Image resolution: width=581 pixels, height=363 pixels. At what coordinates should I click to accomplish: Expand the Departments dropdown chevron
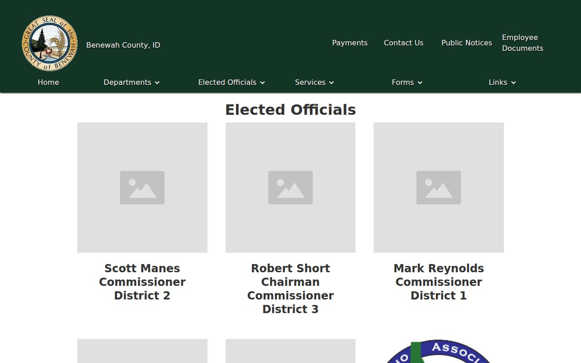tap(157, 83)
